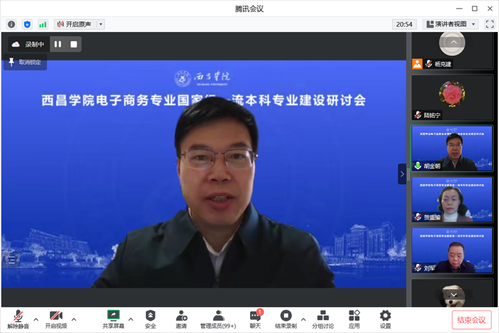
Task: Minimize the 腾讯会议 window
Action: tap(459, 9)
